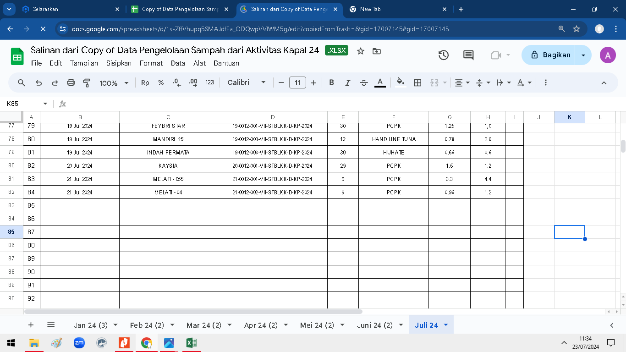Click the Bagikan share button

[549, 55]
